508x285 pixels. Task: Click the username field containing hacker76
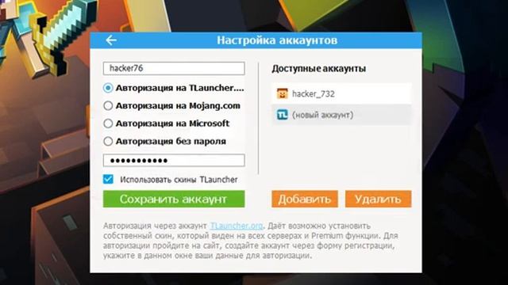click(174, 69)
